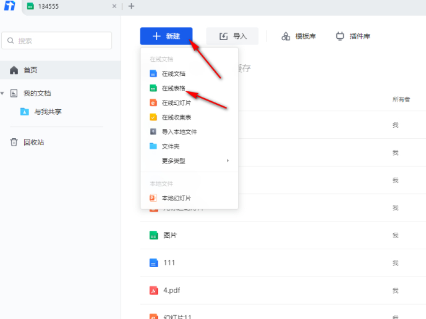
Task: Click the green 在线表格 icon
Action: click(x=153, y=88)
